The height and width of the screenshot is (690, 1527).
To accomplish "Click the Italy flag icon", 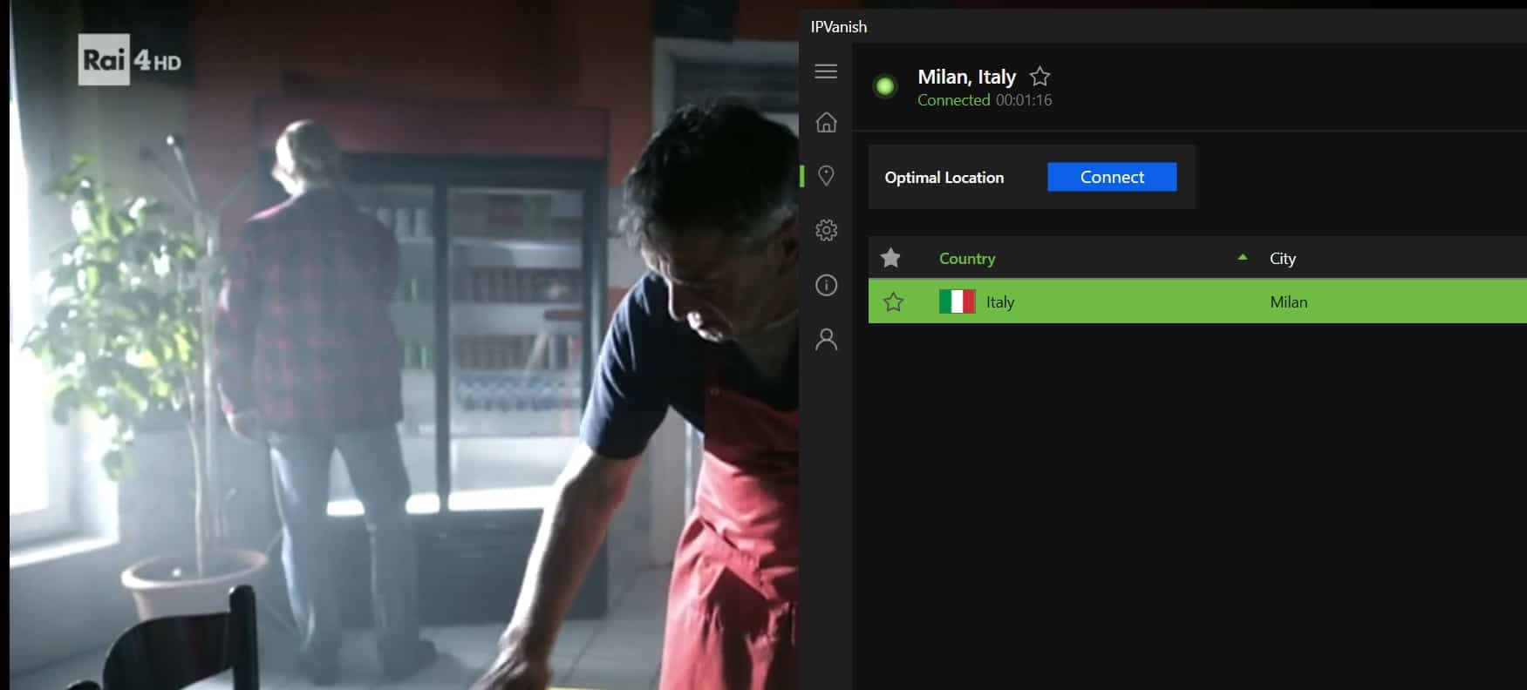I will [957, 301].
